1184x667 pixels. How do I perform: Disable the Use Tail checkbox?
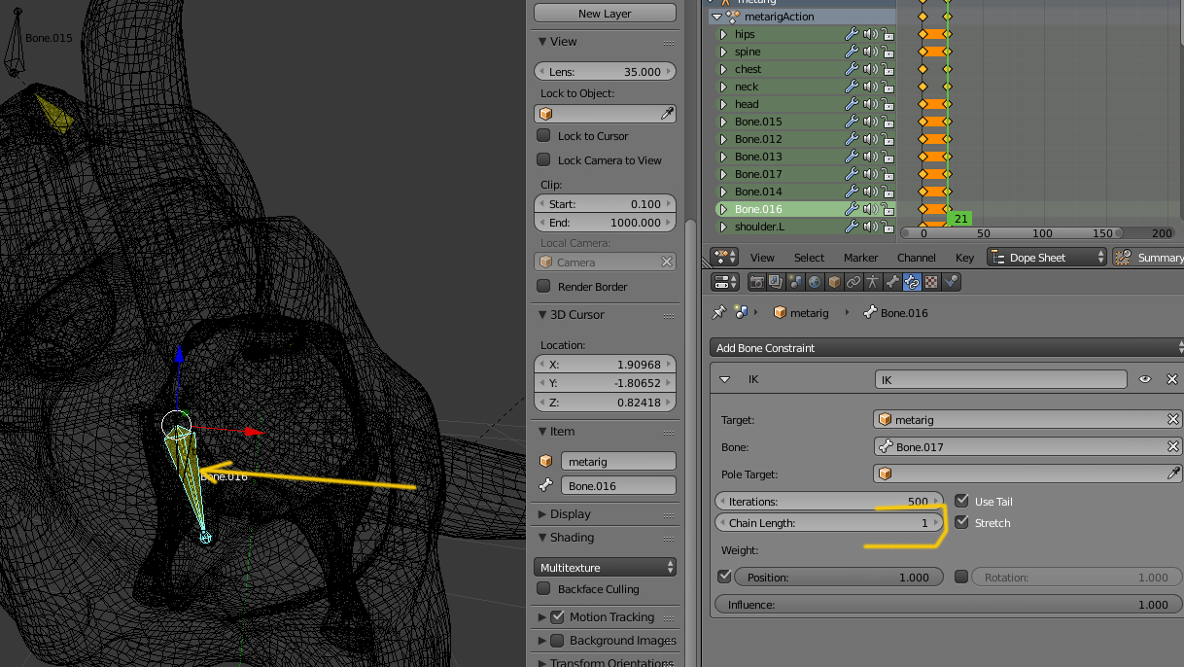pyautogui.click(x=961, y=502)
